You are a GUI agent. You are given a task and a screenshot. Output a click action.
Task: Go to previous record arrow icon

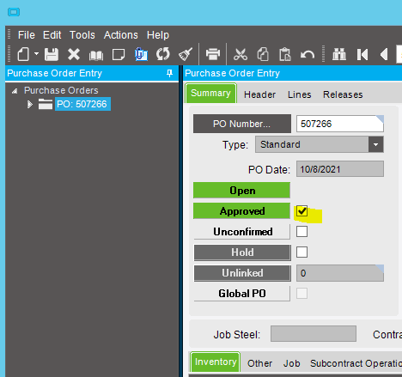pyautogui.click(x=384, y=54)
